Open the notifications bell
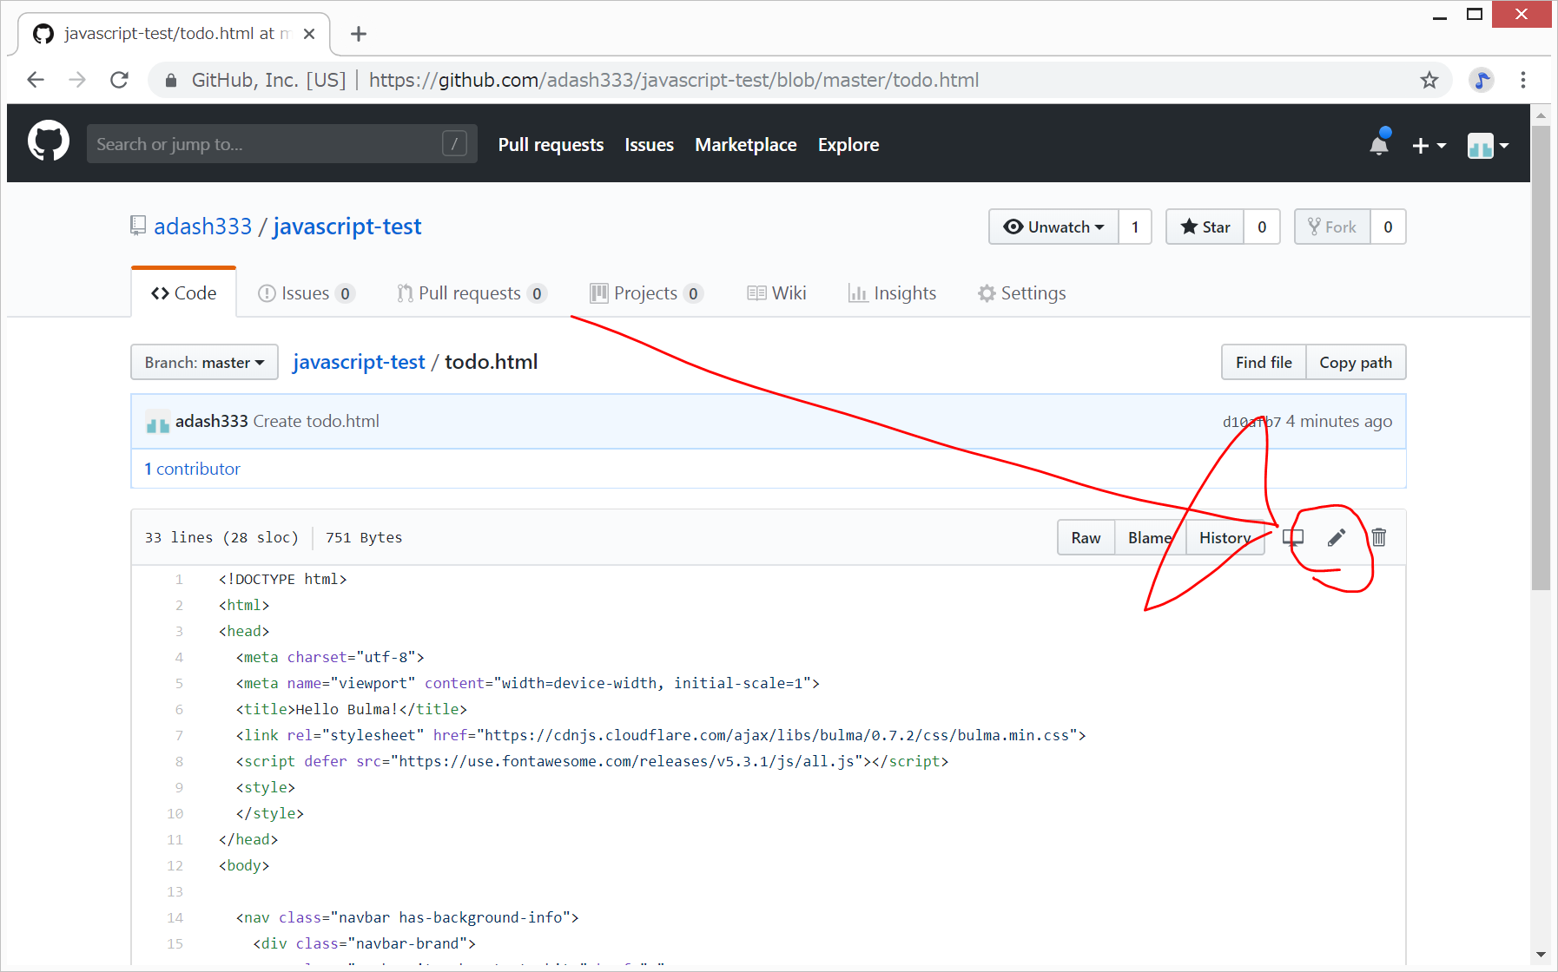Viewport: 1558px width, 972px height. click(x=1378, y=145)
